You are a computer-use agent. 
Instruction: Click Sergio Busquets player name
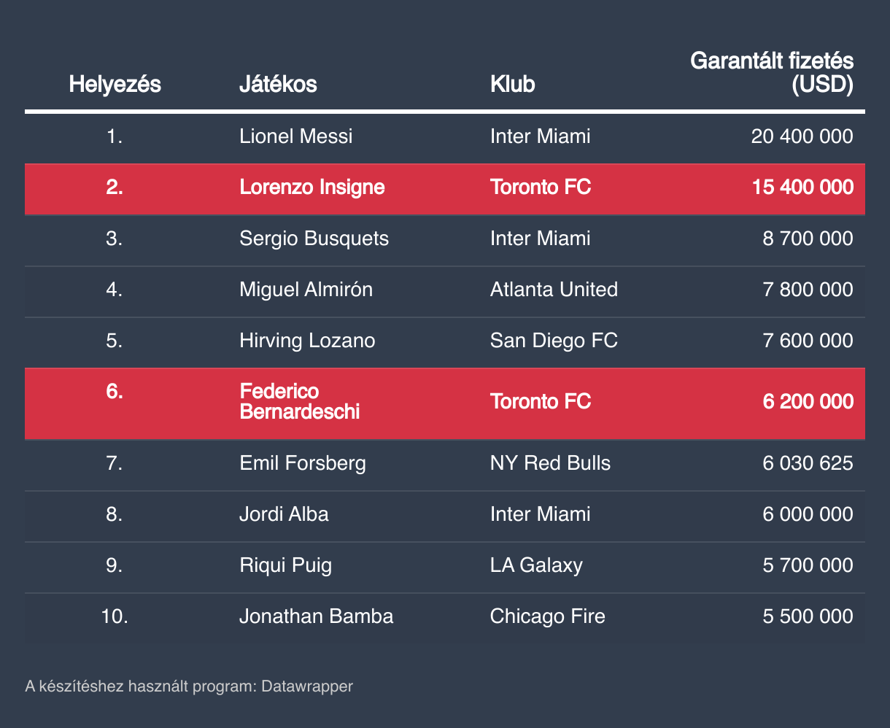coord(314,239)
